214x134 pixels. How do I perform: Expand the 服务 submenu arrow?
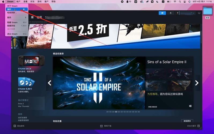[x=26, y=17]
